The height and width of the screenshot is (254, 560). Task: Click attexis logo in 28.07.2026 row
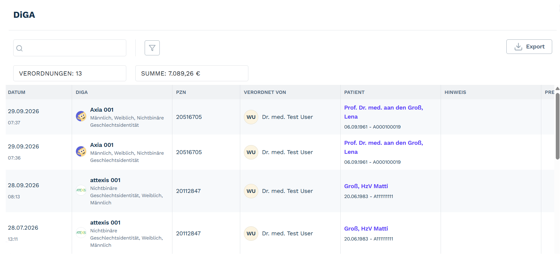pyautogui.click(x=81, y=233)
